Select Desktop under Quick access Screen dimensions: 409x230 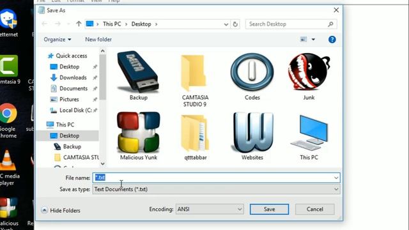pos(65,66)
